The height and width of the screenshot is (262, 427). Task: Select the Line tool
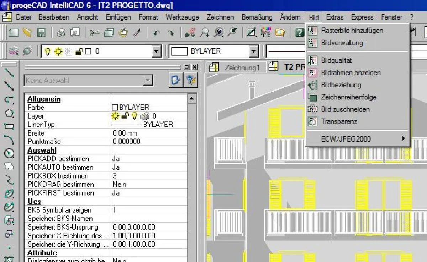tap(10, 72)
